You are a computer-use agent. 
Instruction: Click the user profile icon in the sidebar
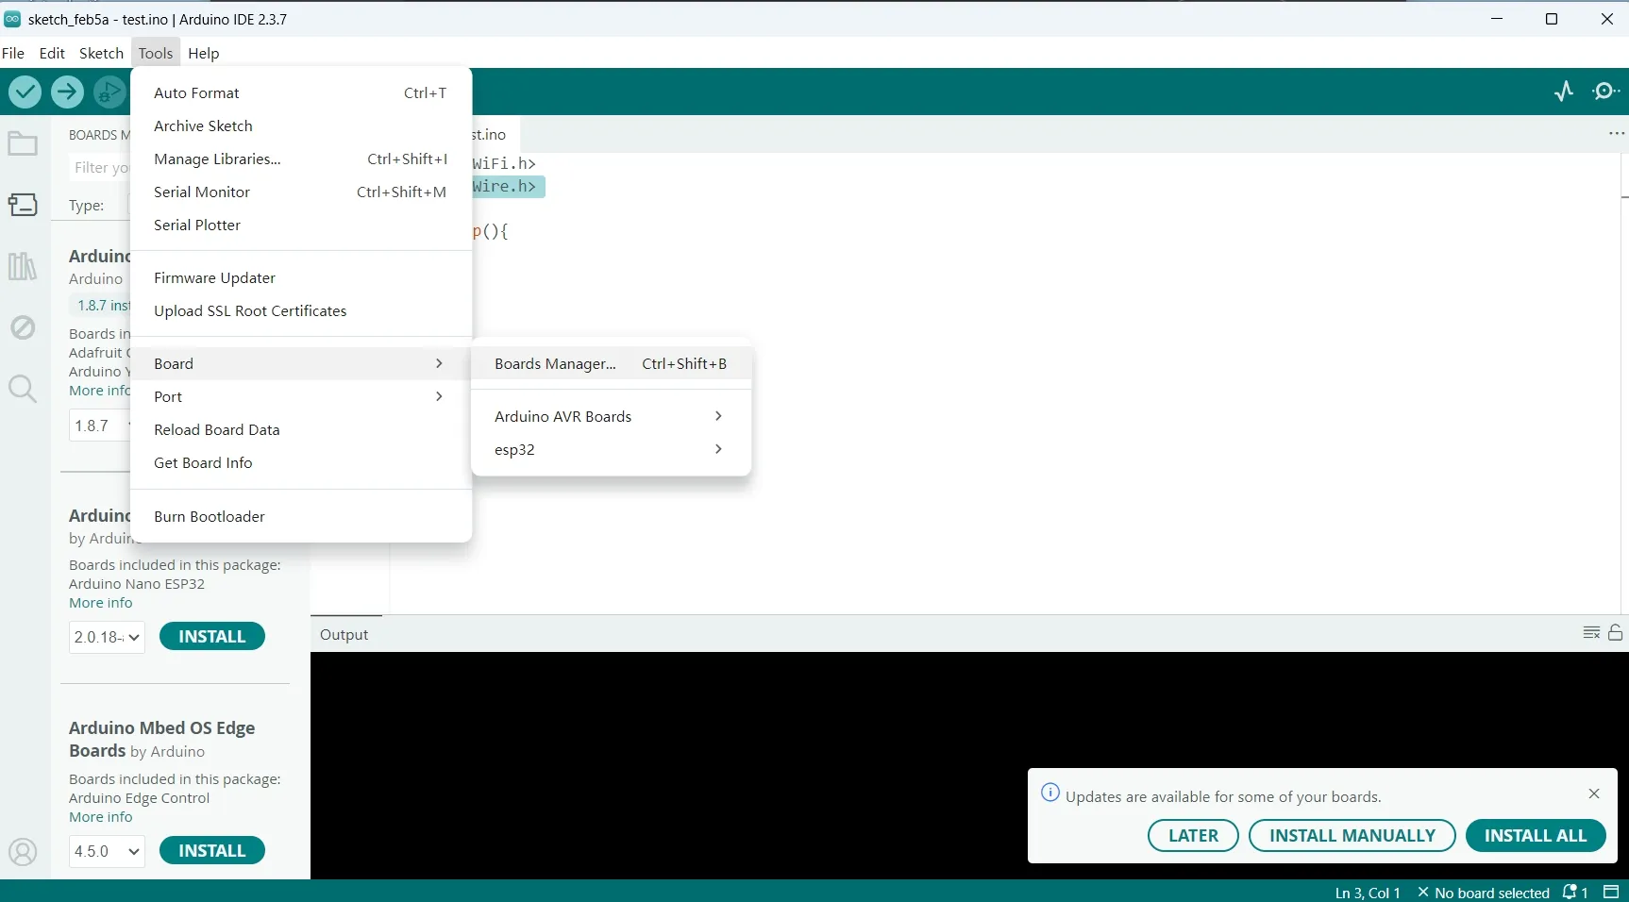coord(23,852)
